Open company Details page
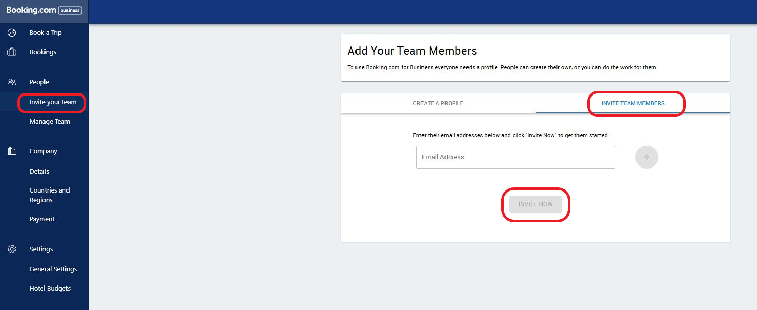Image resolution: width=757 pixels, height=310 pixels. pos(39,172)
